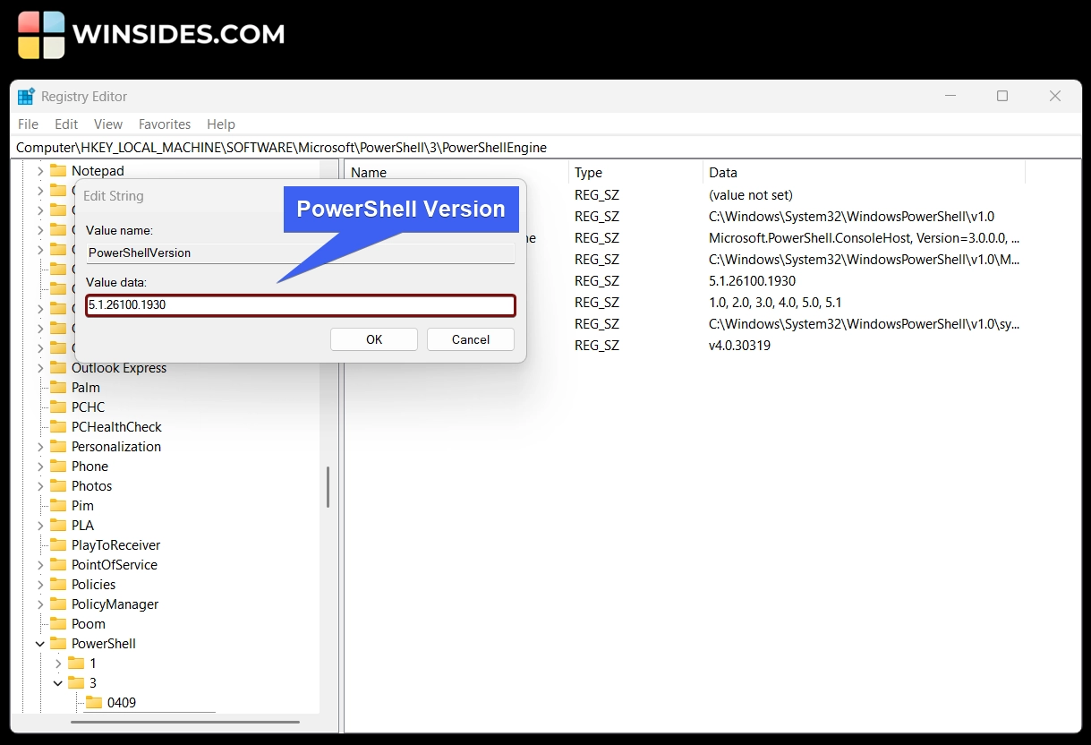This screenshot has height=745, width=1091.
Task: Select the PlayToReceiver folder icon
Action: pyautogui.click(x=58, y=545)
